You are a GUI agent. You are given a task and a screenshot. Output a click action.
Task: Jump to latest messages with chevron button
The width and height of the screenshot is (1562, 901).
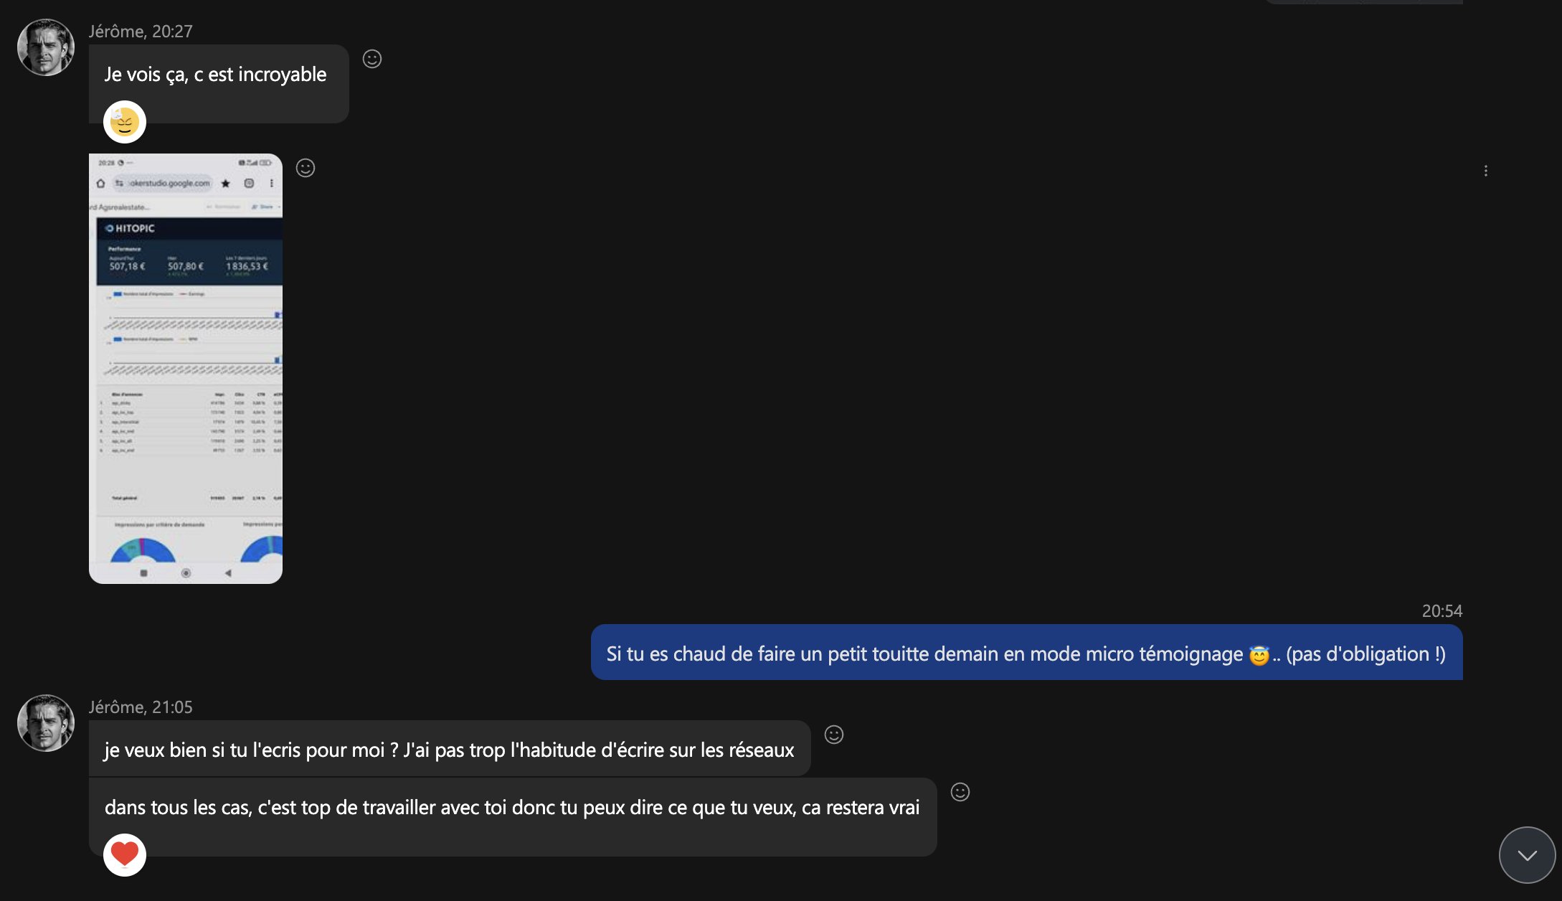point(1527,854)
